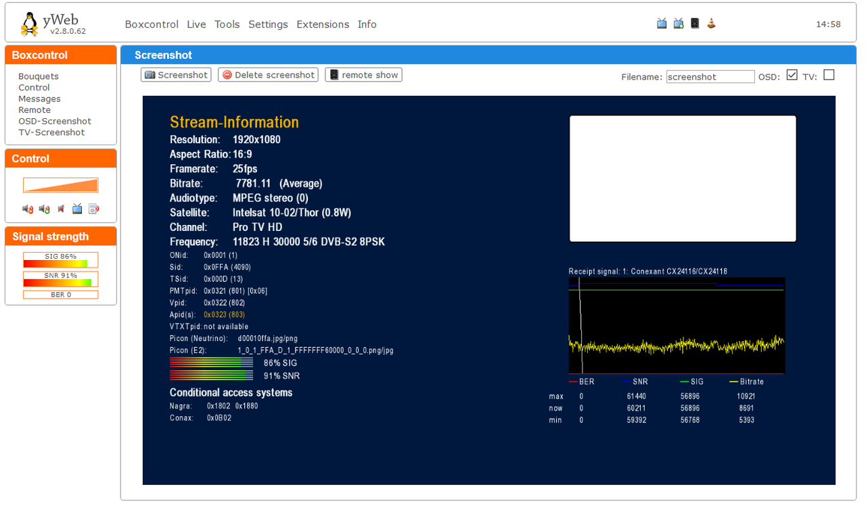Click the SNR 91% signal bar
The height and width of the screenshot is (514, 866).
(x=61, y=278)
